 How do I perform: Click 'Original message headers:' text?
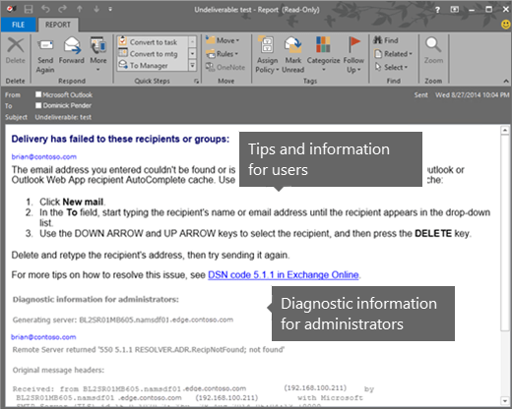[58, 370]
